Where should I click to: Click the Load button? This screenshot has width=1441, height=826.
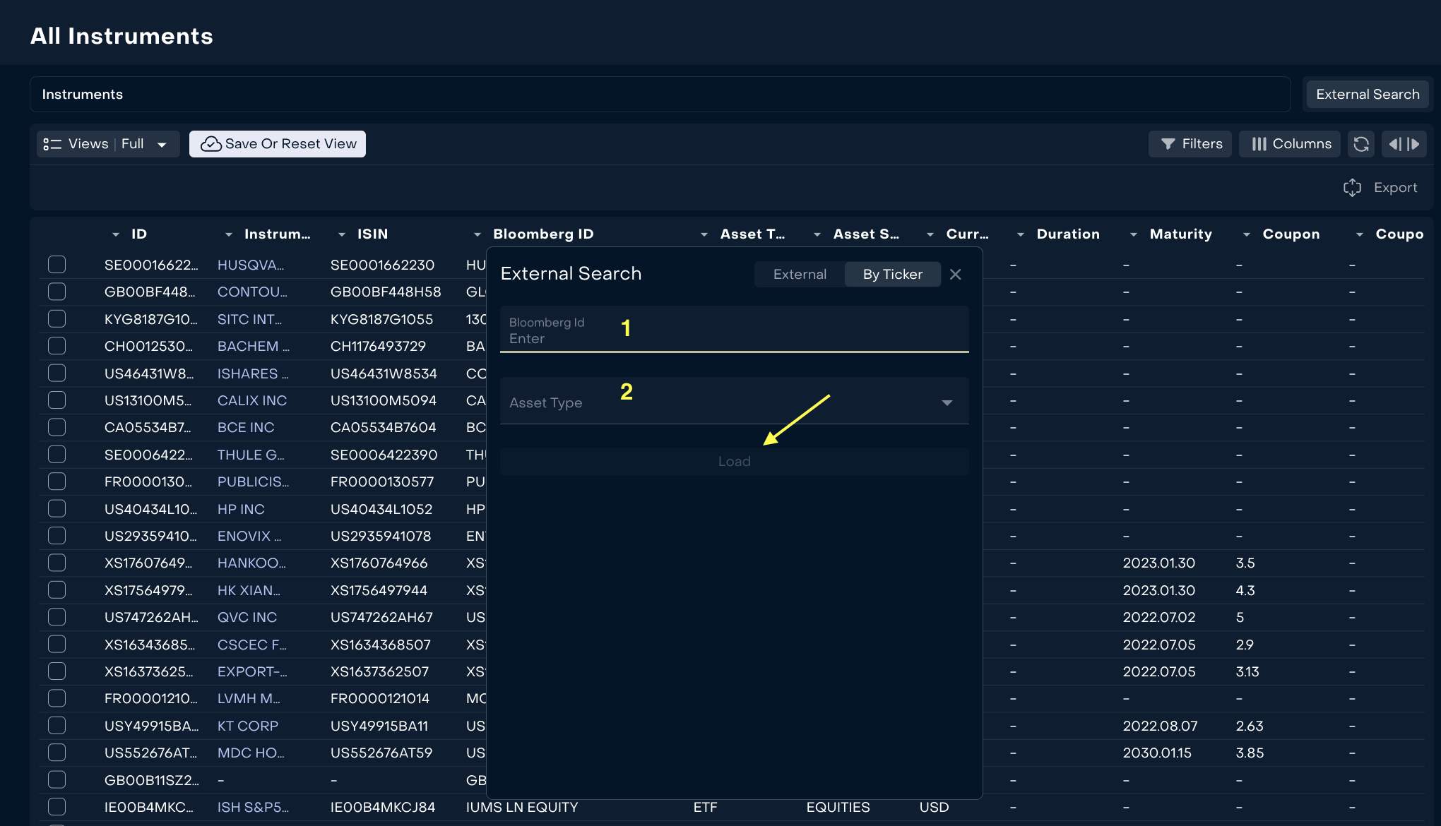click(734, 462)
